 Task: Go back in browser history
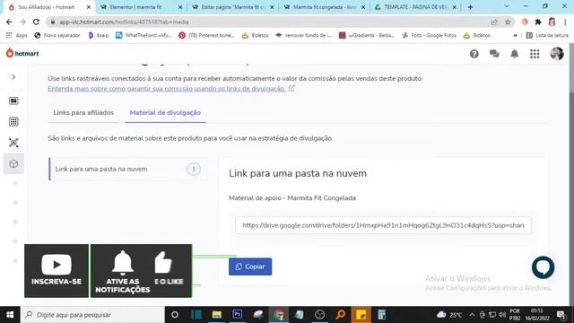pyautogui.click(x=9, y=22)
